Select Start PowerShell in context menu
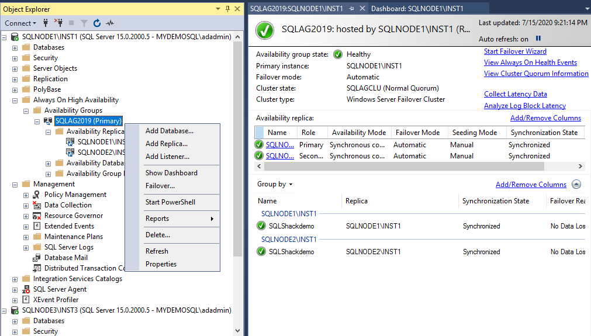The image size is (591, 336). point(172,202)
